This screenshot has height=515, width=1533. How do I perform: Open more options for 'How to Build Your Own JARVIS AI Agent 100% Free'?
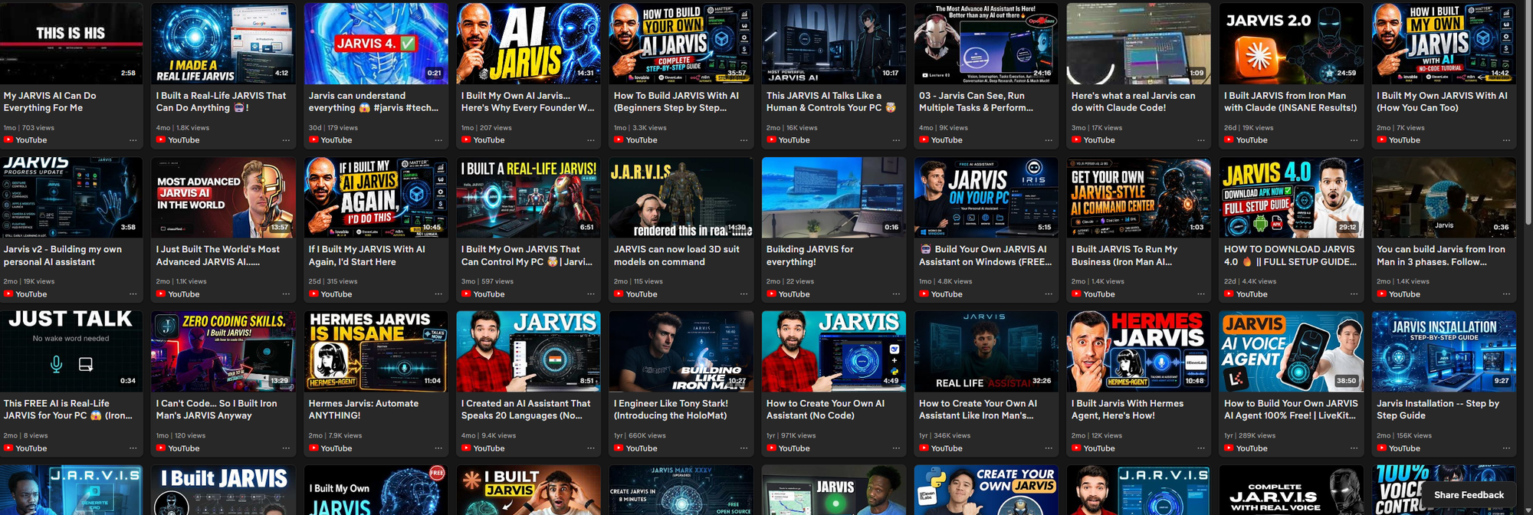[x=1354, y=448]
